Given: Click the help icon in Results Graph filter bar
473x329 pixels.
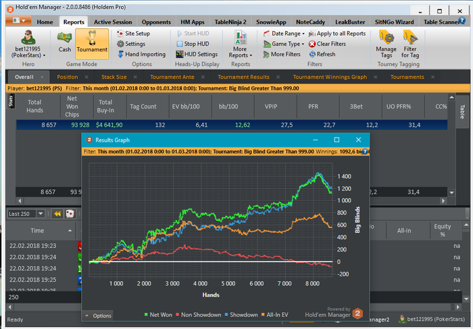Looking at the screenshot, I should click(365, 152).
